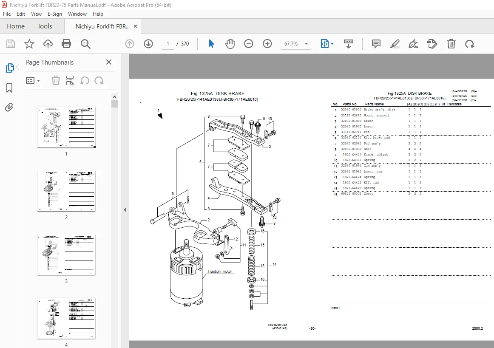Click the trash delete icon in the main toolbar
This screenshot has width=494, height=348.
(451, 44)
